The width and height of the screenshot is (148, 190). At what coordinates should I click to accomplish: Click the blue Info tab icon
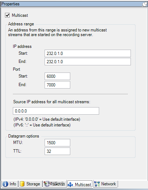coord(5,184)
